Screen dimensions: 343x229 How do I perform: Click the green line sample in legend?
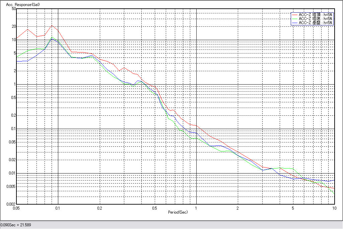[x=294, y=19]
